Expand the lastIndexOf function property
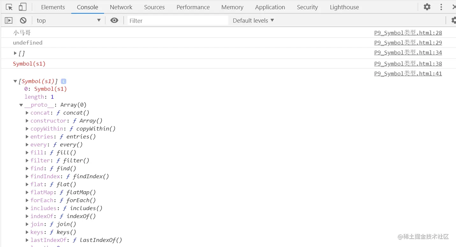Image resolution: width=456 pixels, height=247 pixels. coord(27,240)
